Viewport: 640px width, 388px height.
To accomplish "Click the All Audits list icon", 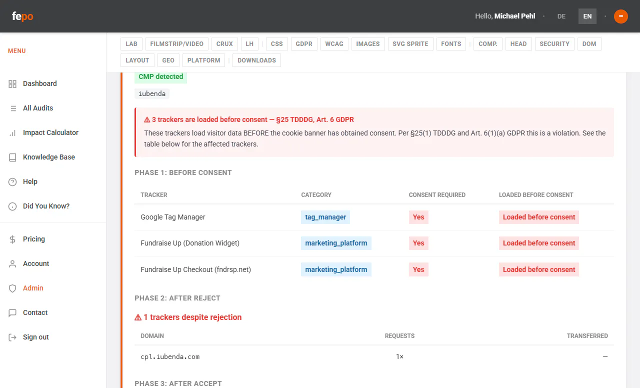I will click(12, 108).
